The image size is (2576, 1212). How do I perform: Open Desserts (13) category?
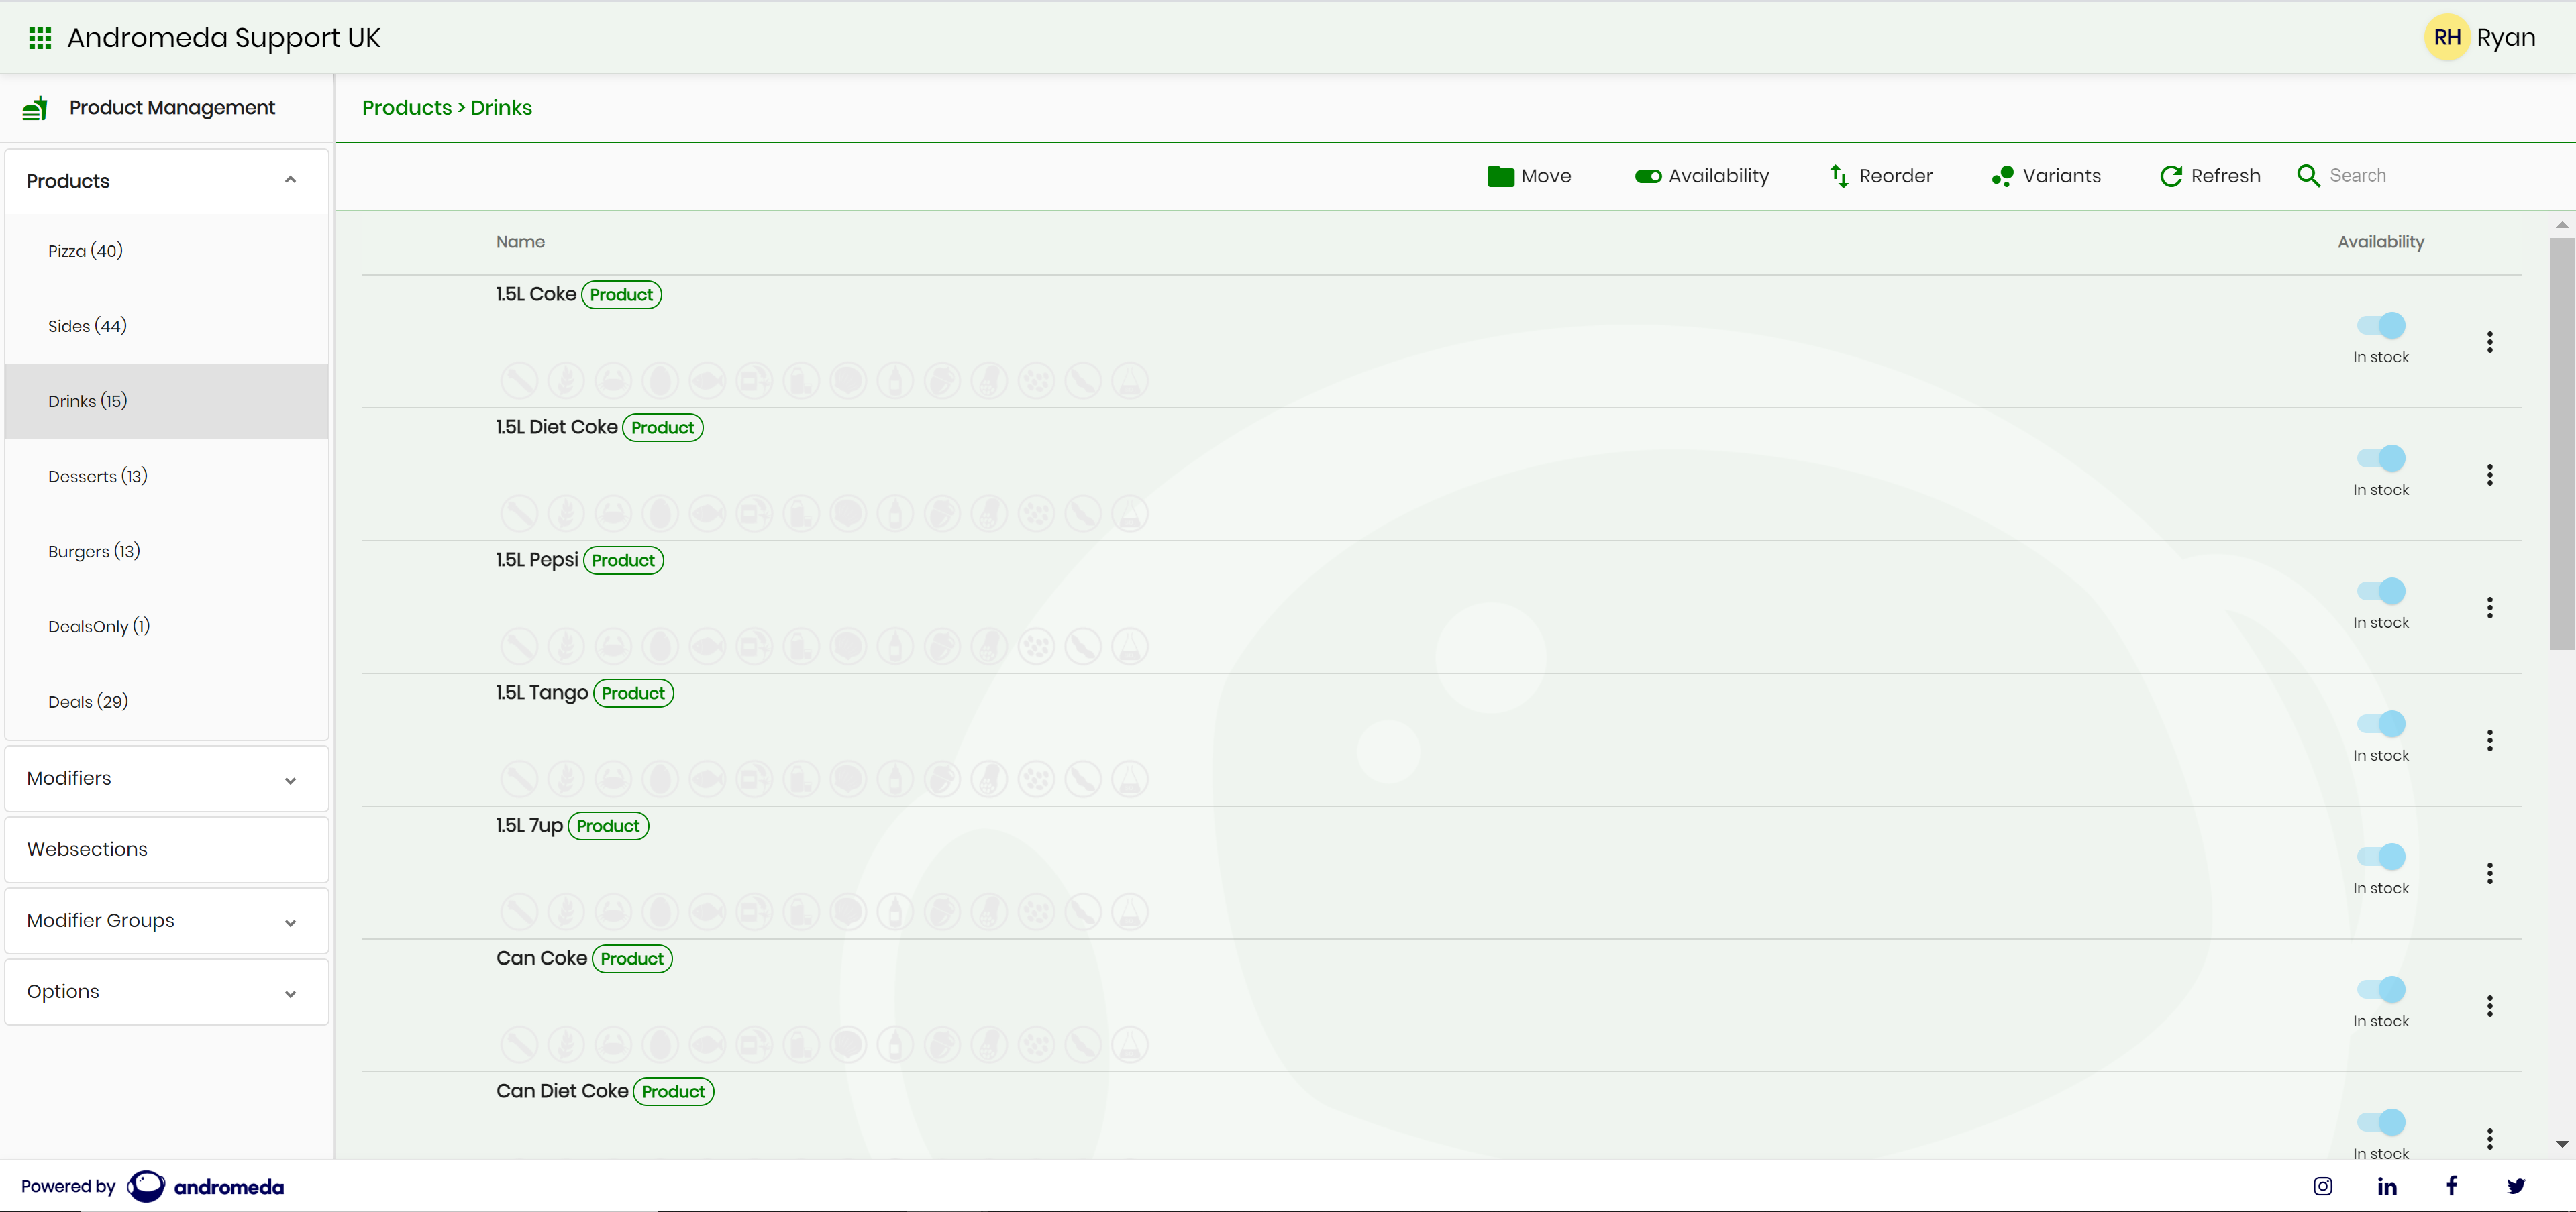[x=98, y=477]
